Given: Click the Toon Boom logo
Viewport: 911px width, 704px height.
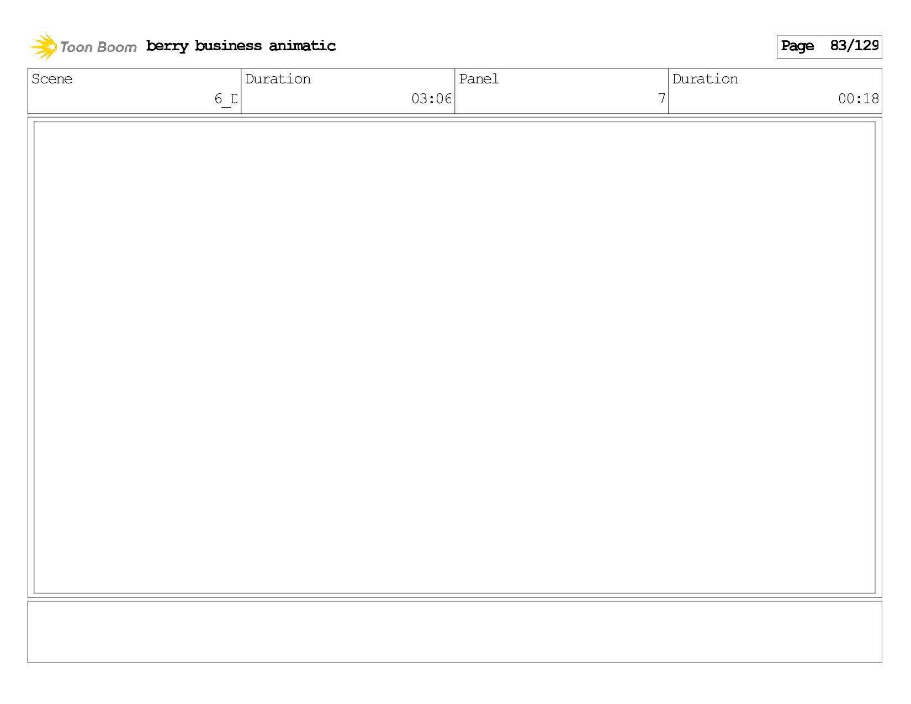Looking at the screenshot, I should (x=83, y=46).
